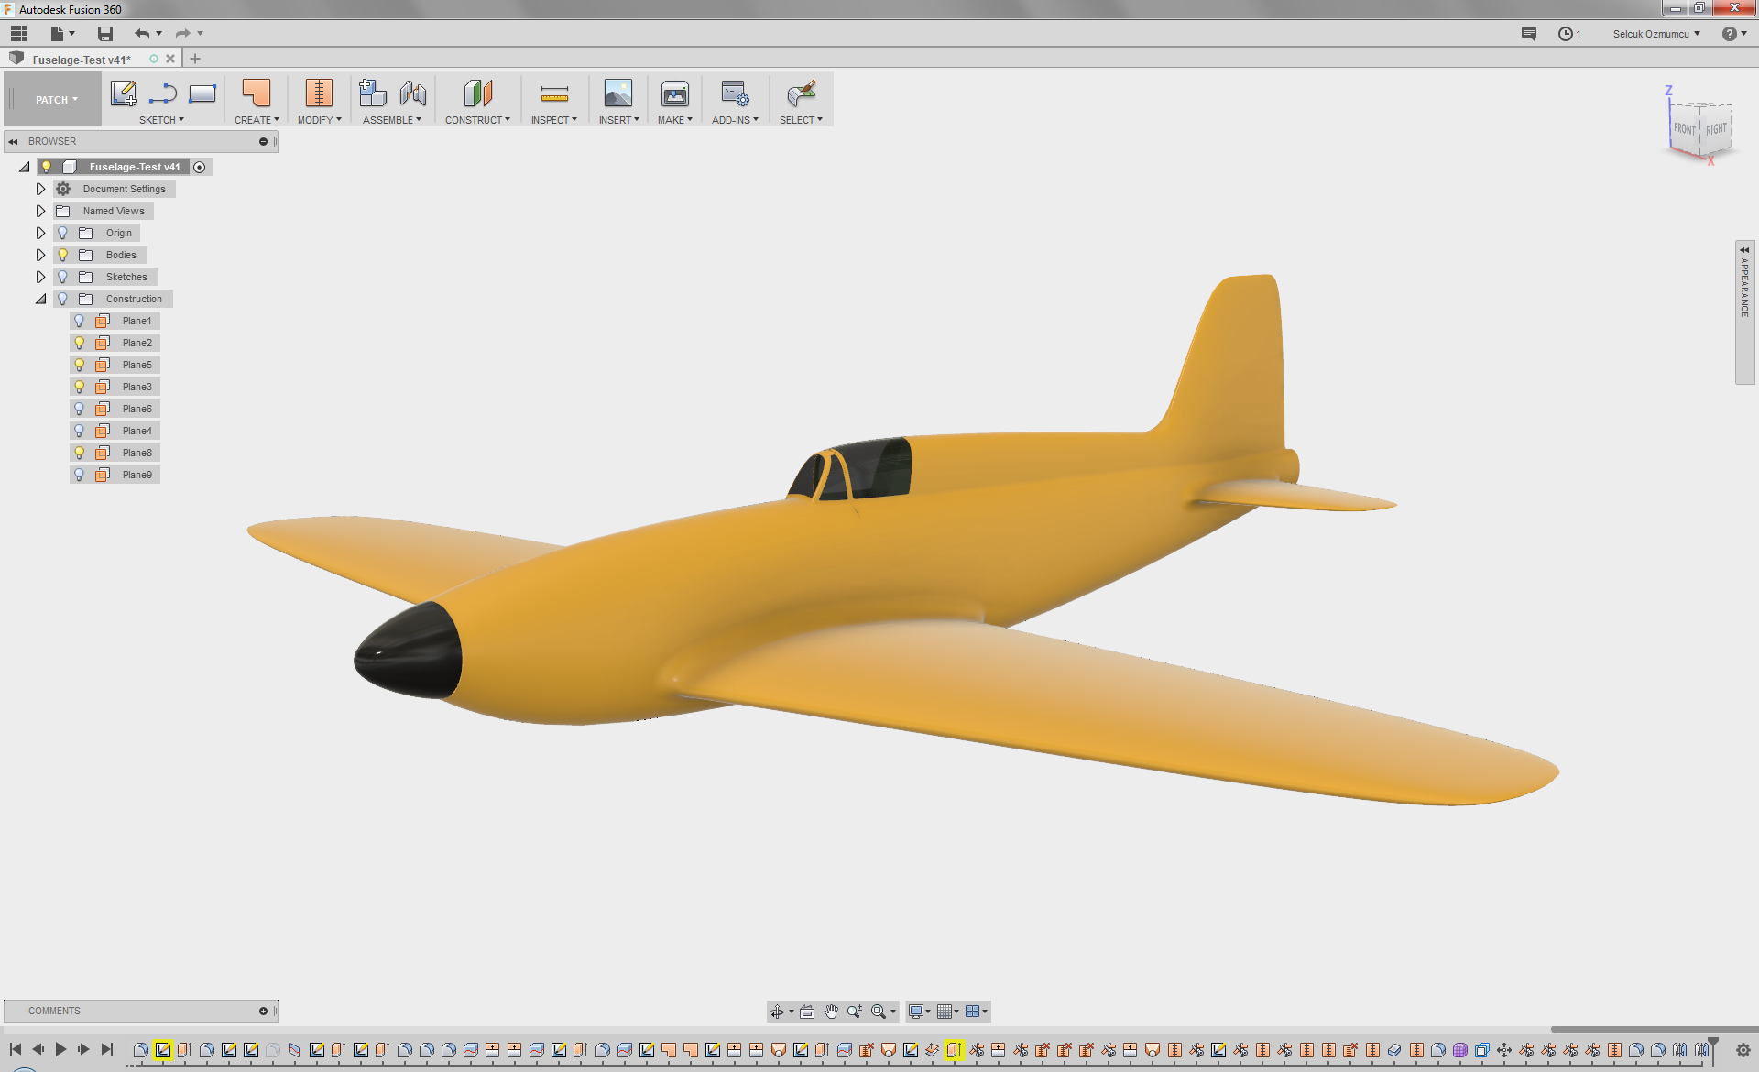Open the job status clock icon
This screenshot has width=1759, height=1072.
1566,34
